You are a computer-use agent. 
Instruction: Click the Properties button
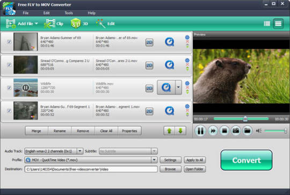[129, 131]
